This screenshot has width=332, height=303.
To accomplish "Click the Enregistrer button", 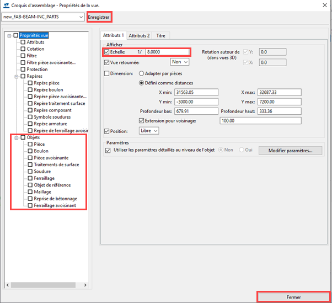I will [99, 17].
